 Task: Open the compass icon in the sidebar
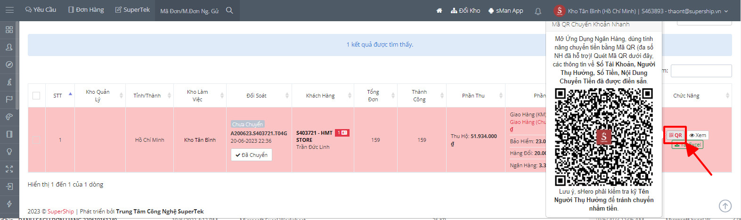[9, 65]
